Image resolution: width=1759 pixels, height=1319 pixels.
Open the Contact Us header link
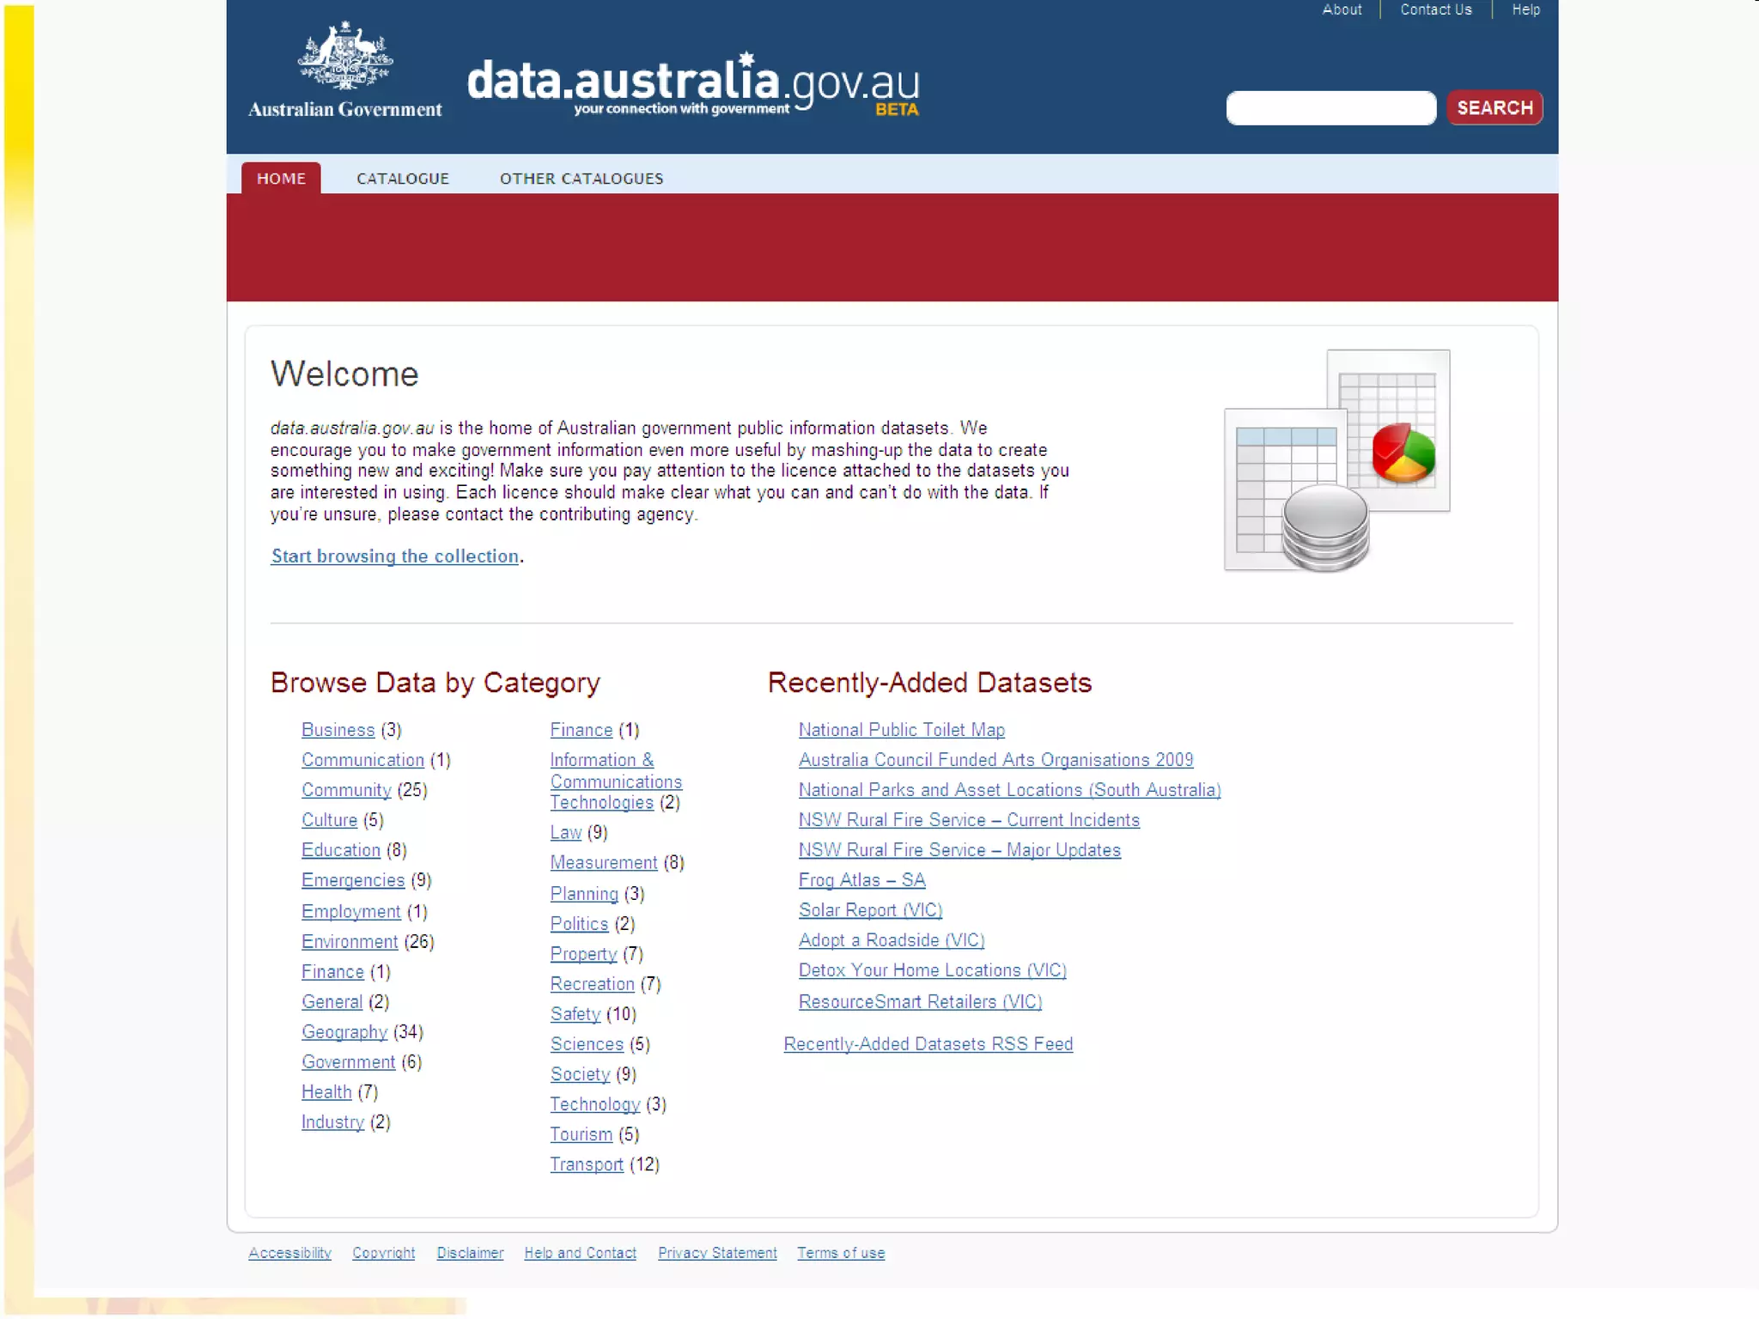point(1435,10)
